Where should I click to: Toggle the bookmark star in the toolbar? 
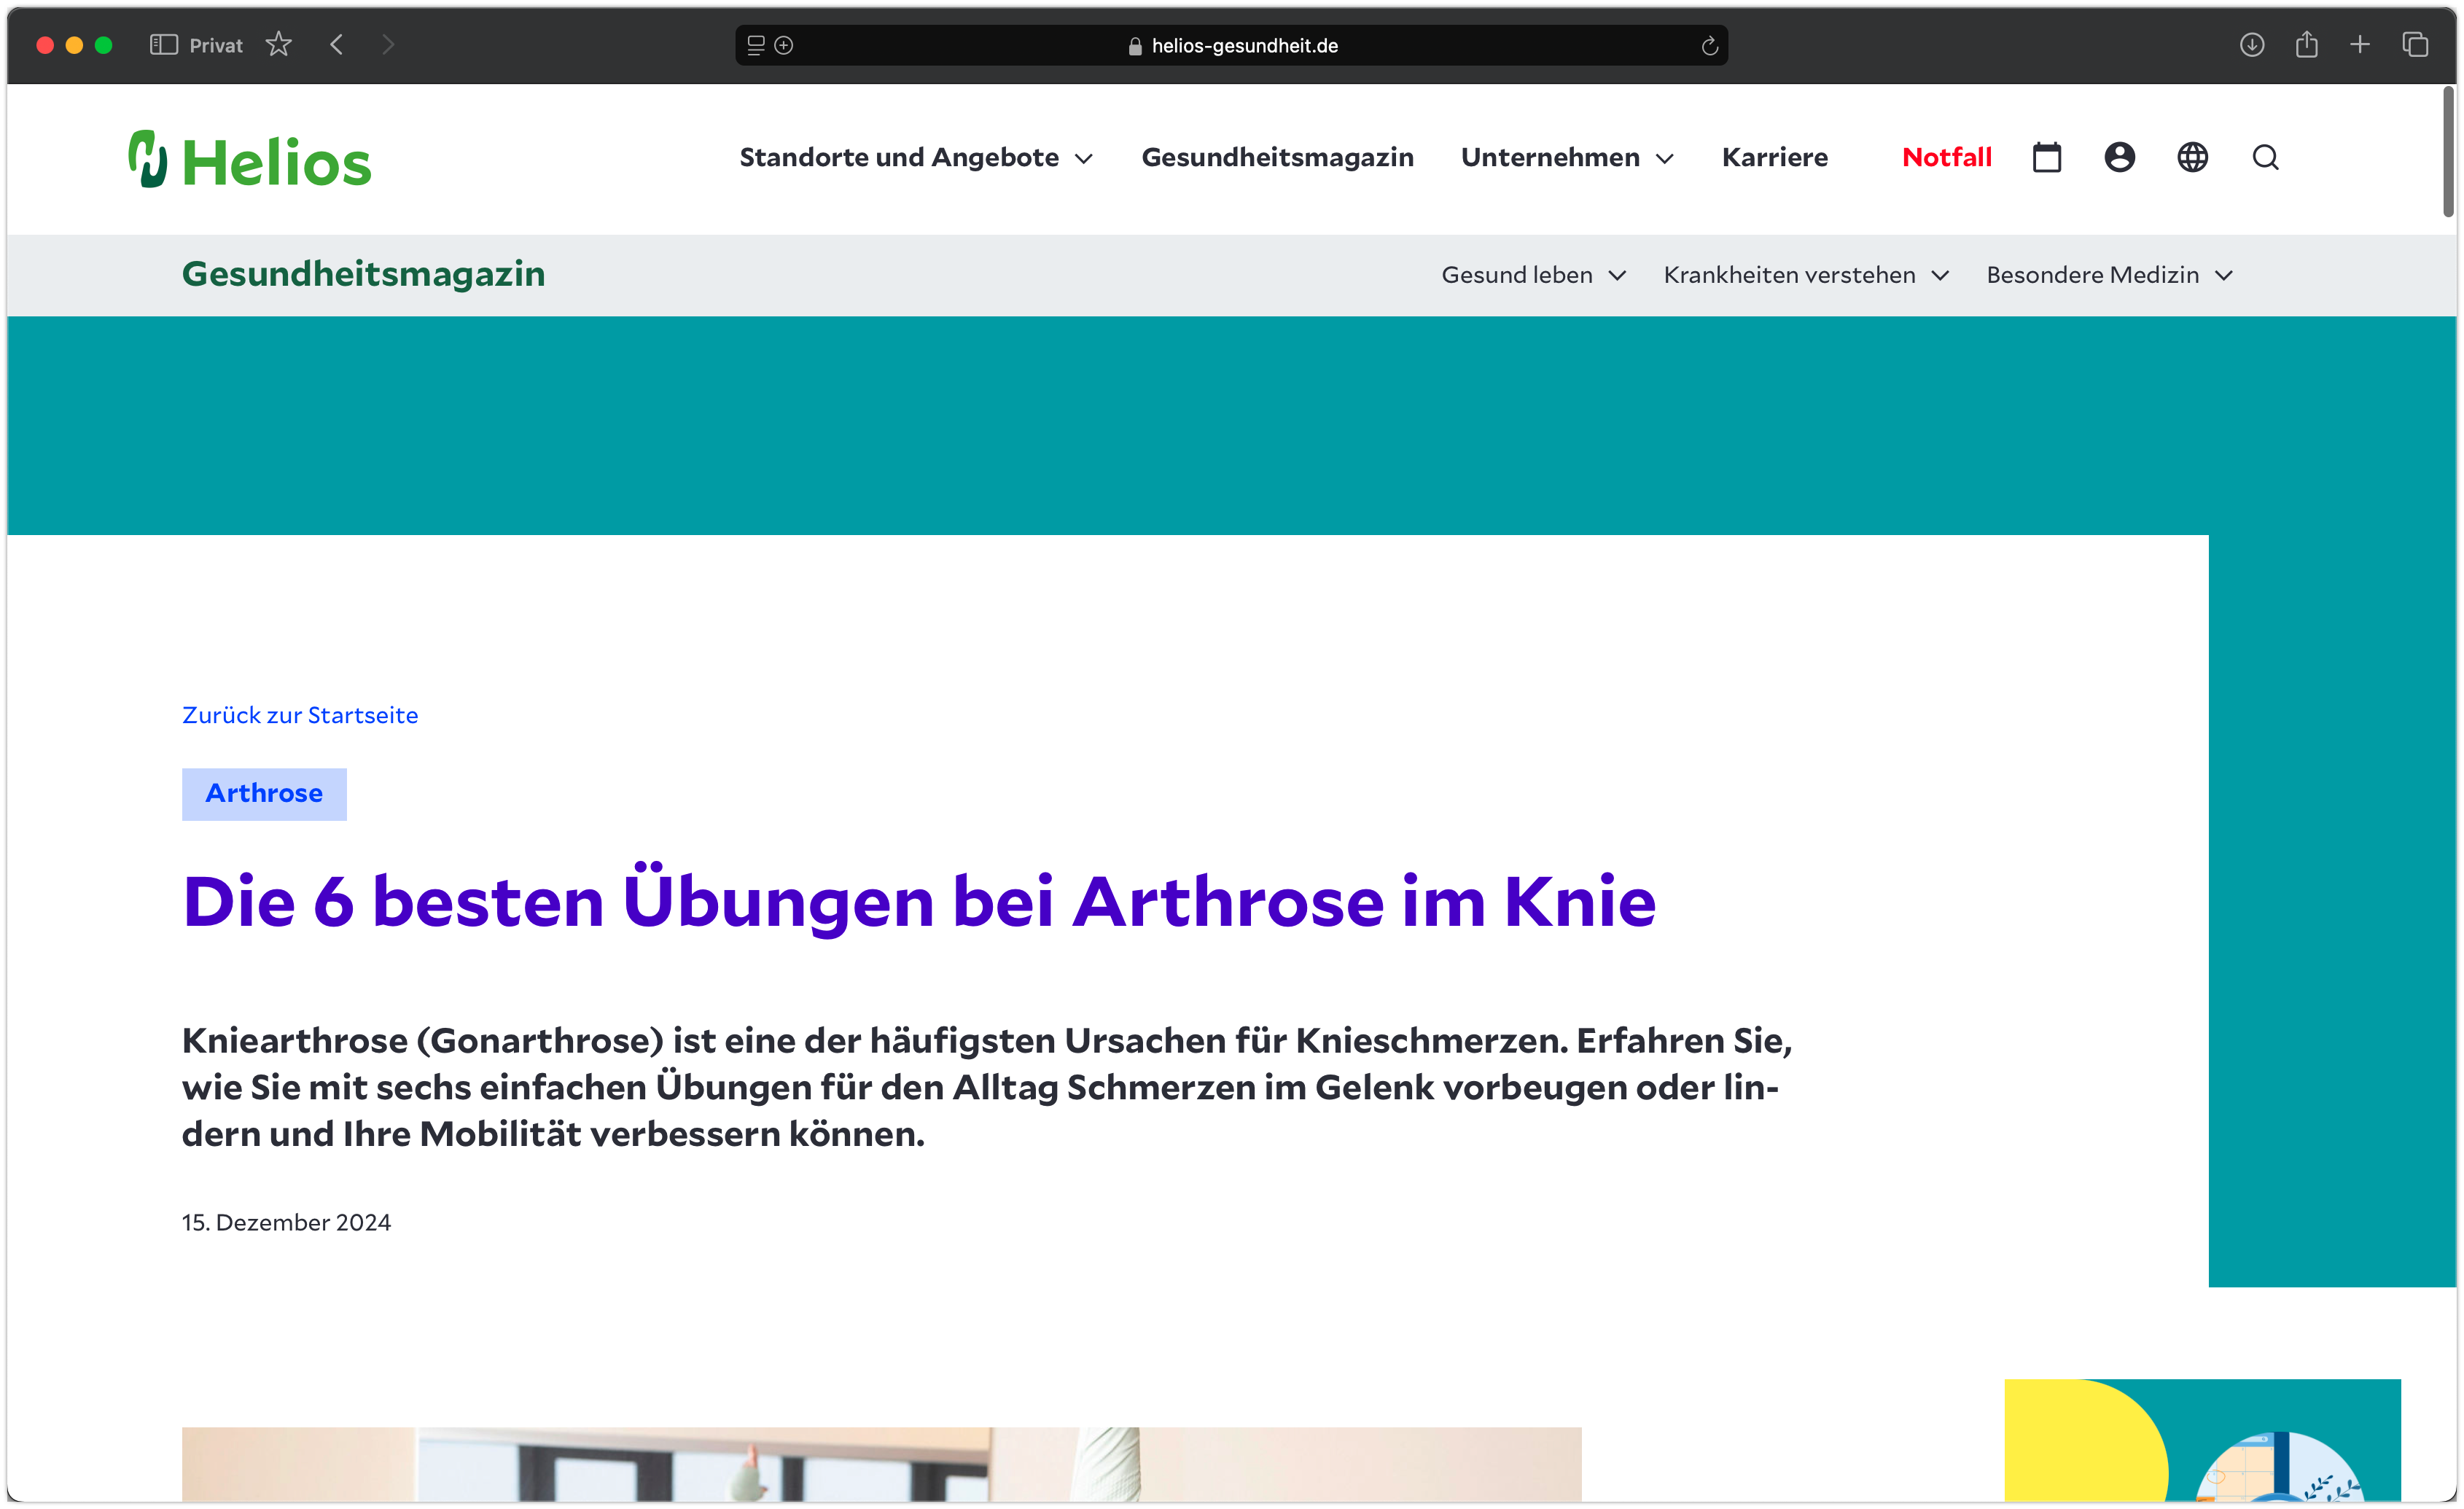tap(279, 44)
